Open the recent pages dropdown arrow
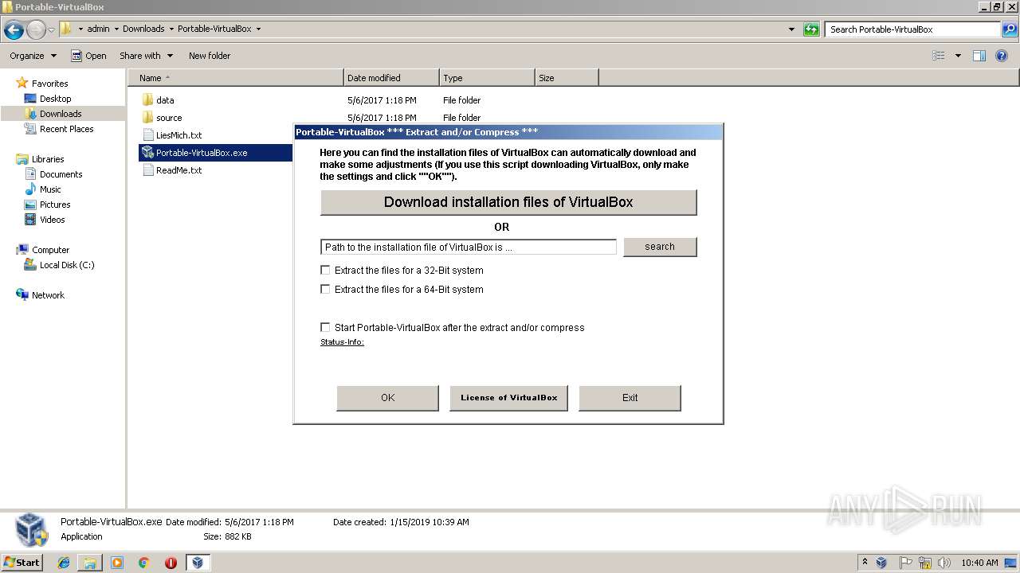The height and width of the screenshot is (573, 1020). pos(52,30)
